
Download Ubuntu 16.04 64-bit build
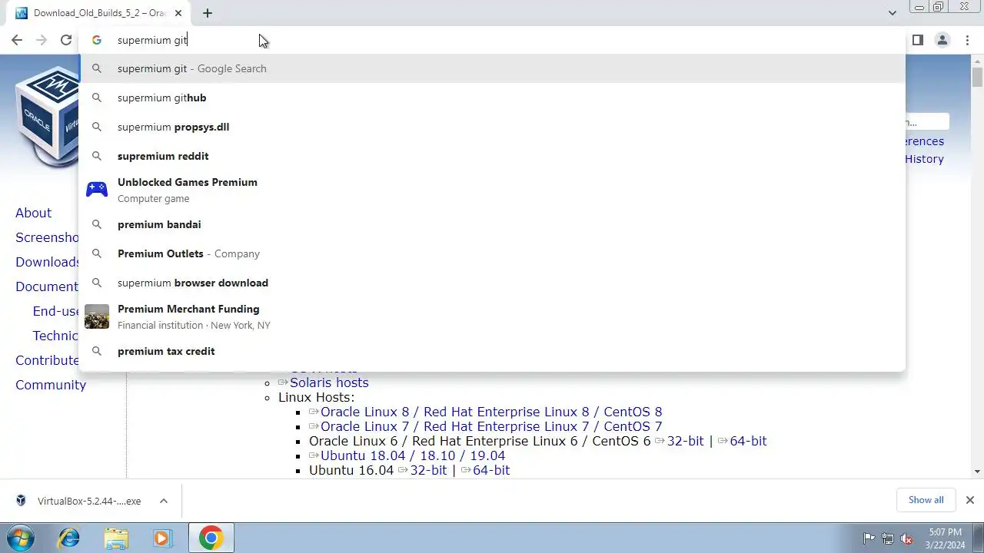[491, 470]
